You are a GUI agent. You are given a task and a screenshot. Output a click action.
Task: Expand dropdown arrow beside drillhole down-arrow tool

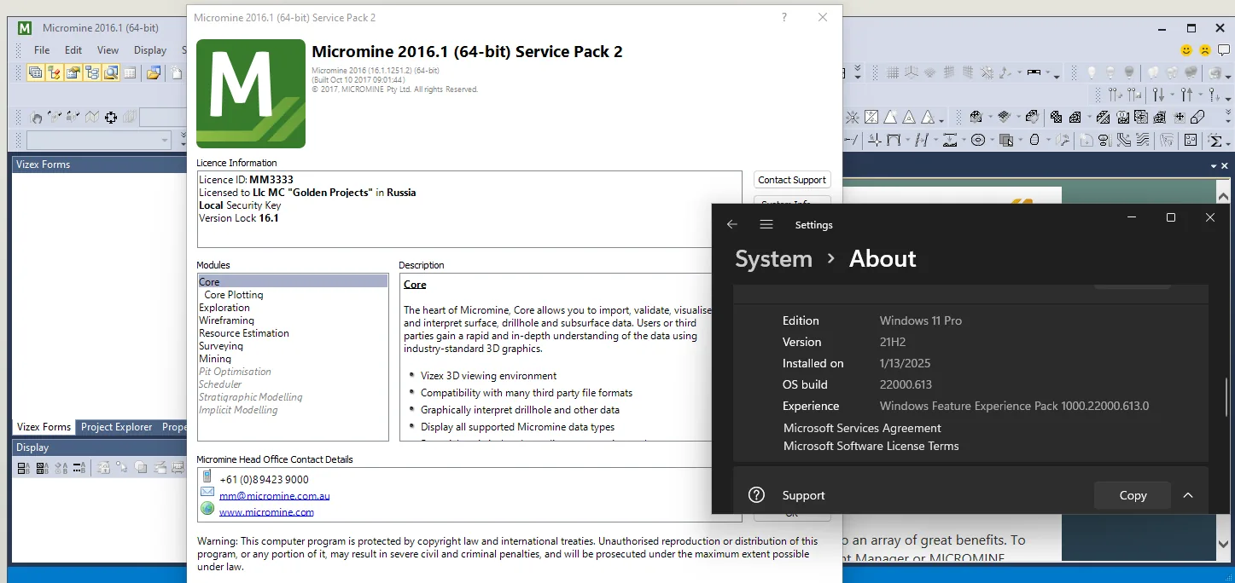pos(1172,95)
